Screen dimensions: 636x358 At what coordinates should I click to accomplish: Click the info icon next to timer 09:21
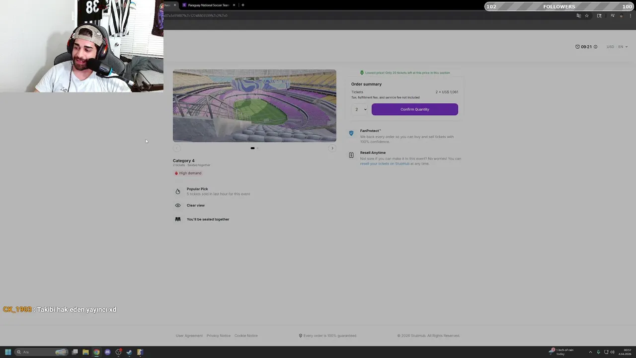tap(595, 47)
